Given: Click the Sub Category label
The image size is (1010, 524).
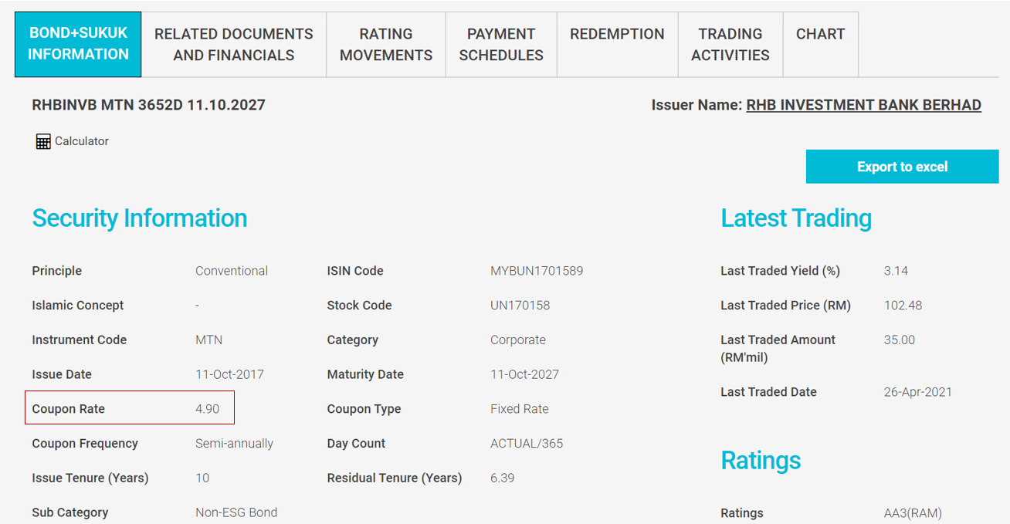Looking at the screenshot, I should [x=69, y=512].
